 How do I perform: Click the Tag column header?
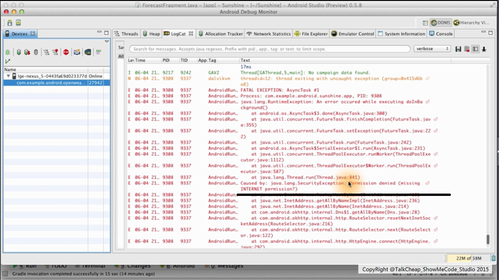[x=223, y=60]
